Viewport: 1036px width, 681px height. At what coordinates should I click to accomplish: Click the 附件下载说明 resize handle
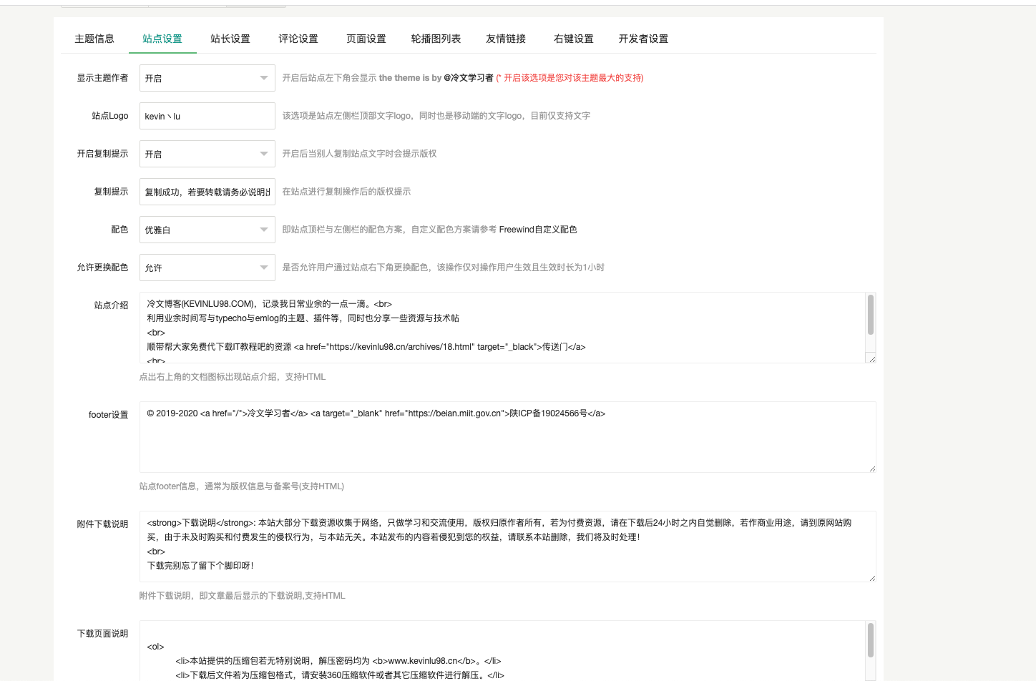(871, 578)
